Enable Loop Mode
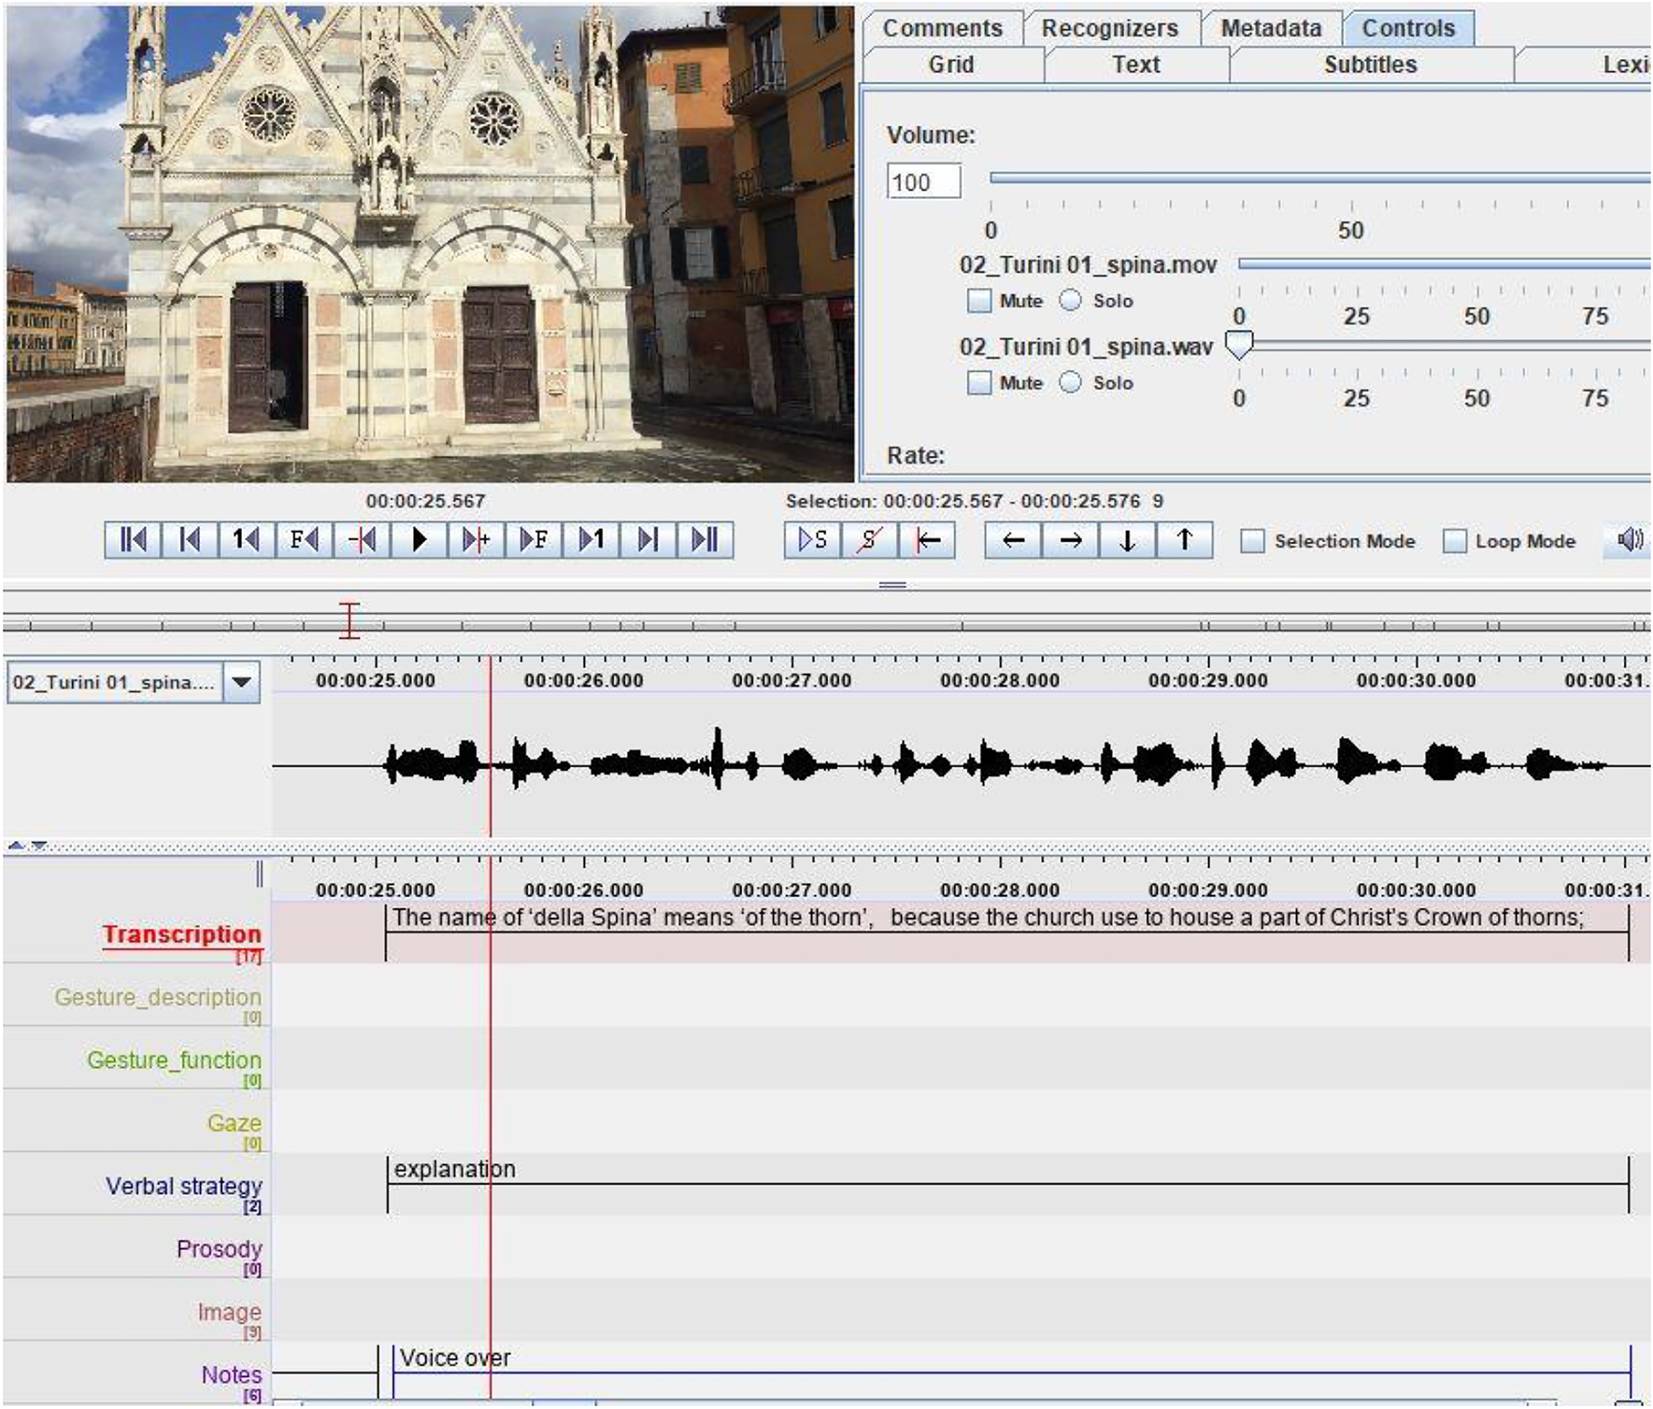 tap(1455, 540)
